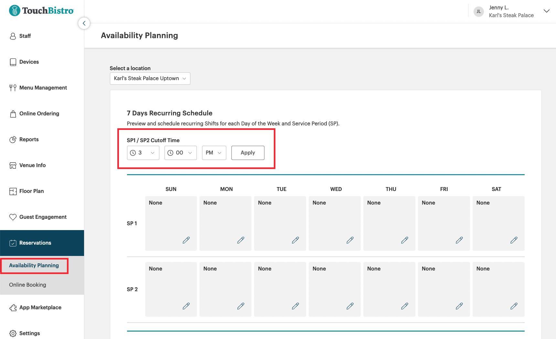Image resolution: width=556 pixels, height=339 pixels.
Task: Click the Floor Plan layout icon
Action: click(13, 191)
